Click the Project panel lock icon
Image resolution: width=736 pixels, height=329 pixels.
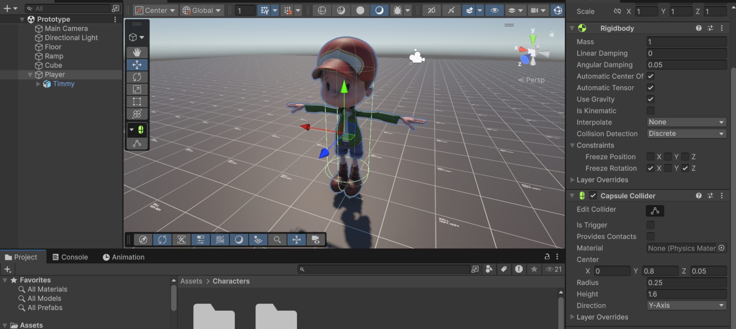(547, 257)
